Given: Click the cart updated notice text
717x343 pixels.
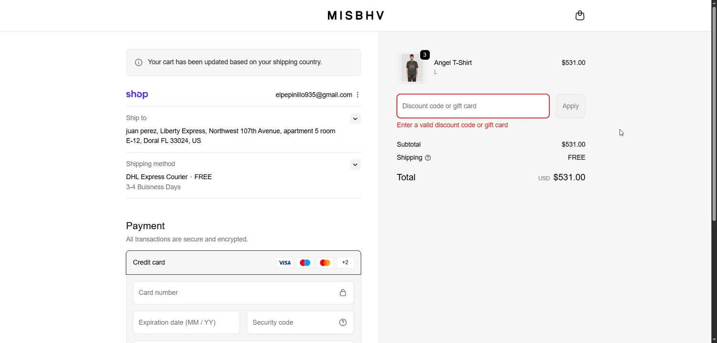Looking at the screenshot, I should [235, 62].
